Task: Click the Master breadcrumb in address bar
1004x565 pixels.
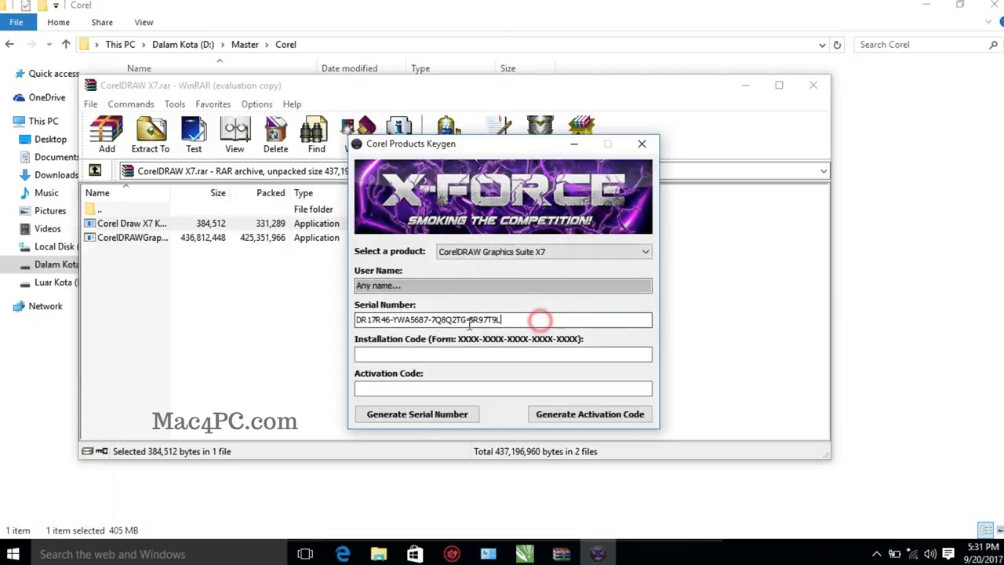Action: 245,45
